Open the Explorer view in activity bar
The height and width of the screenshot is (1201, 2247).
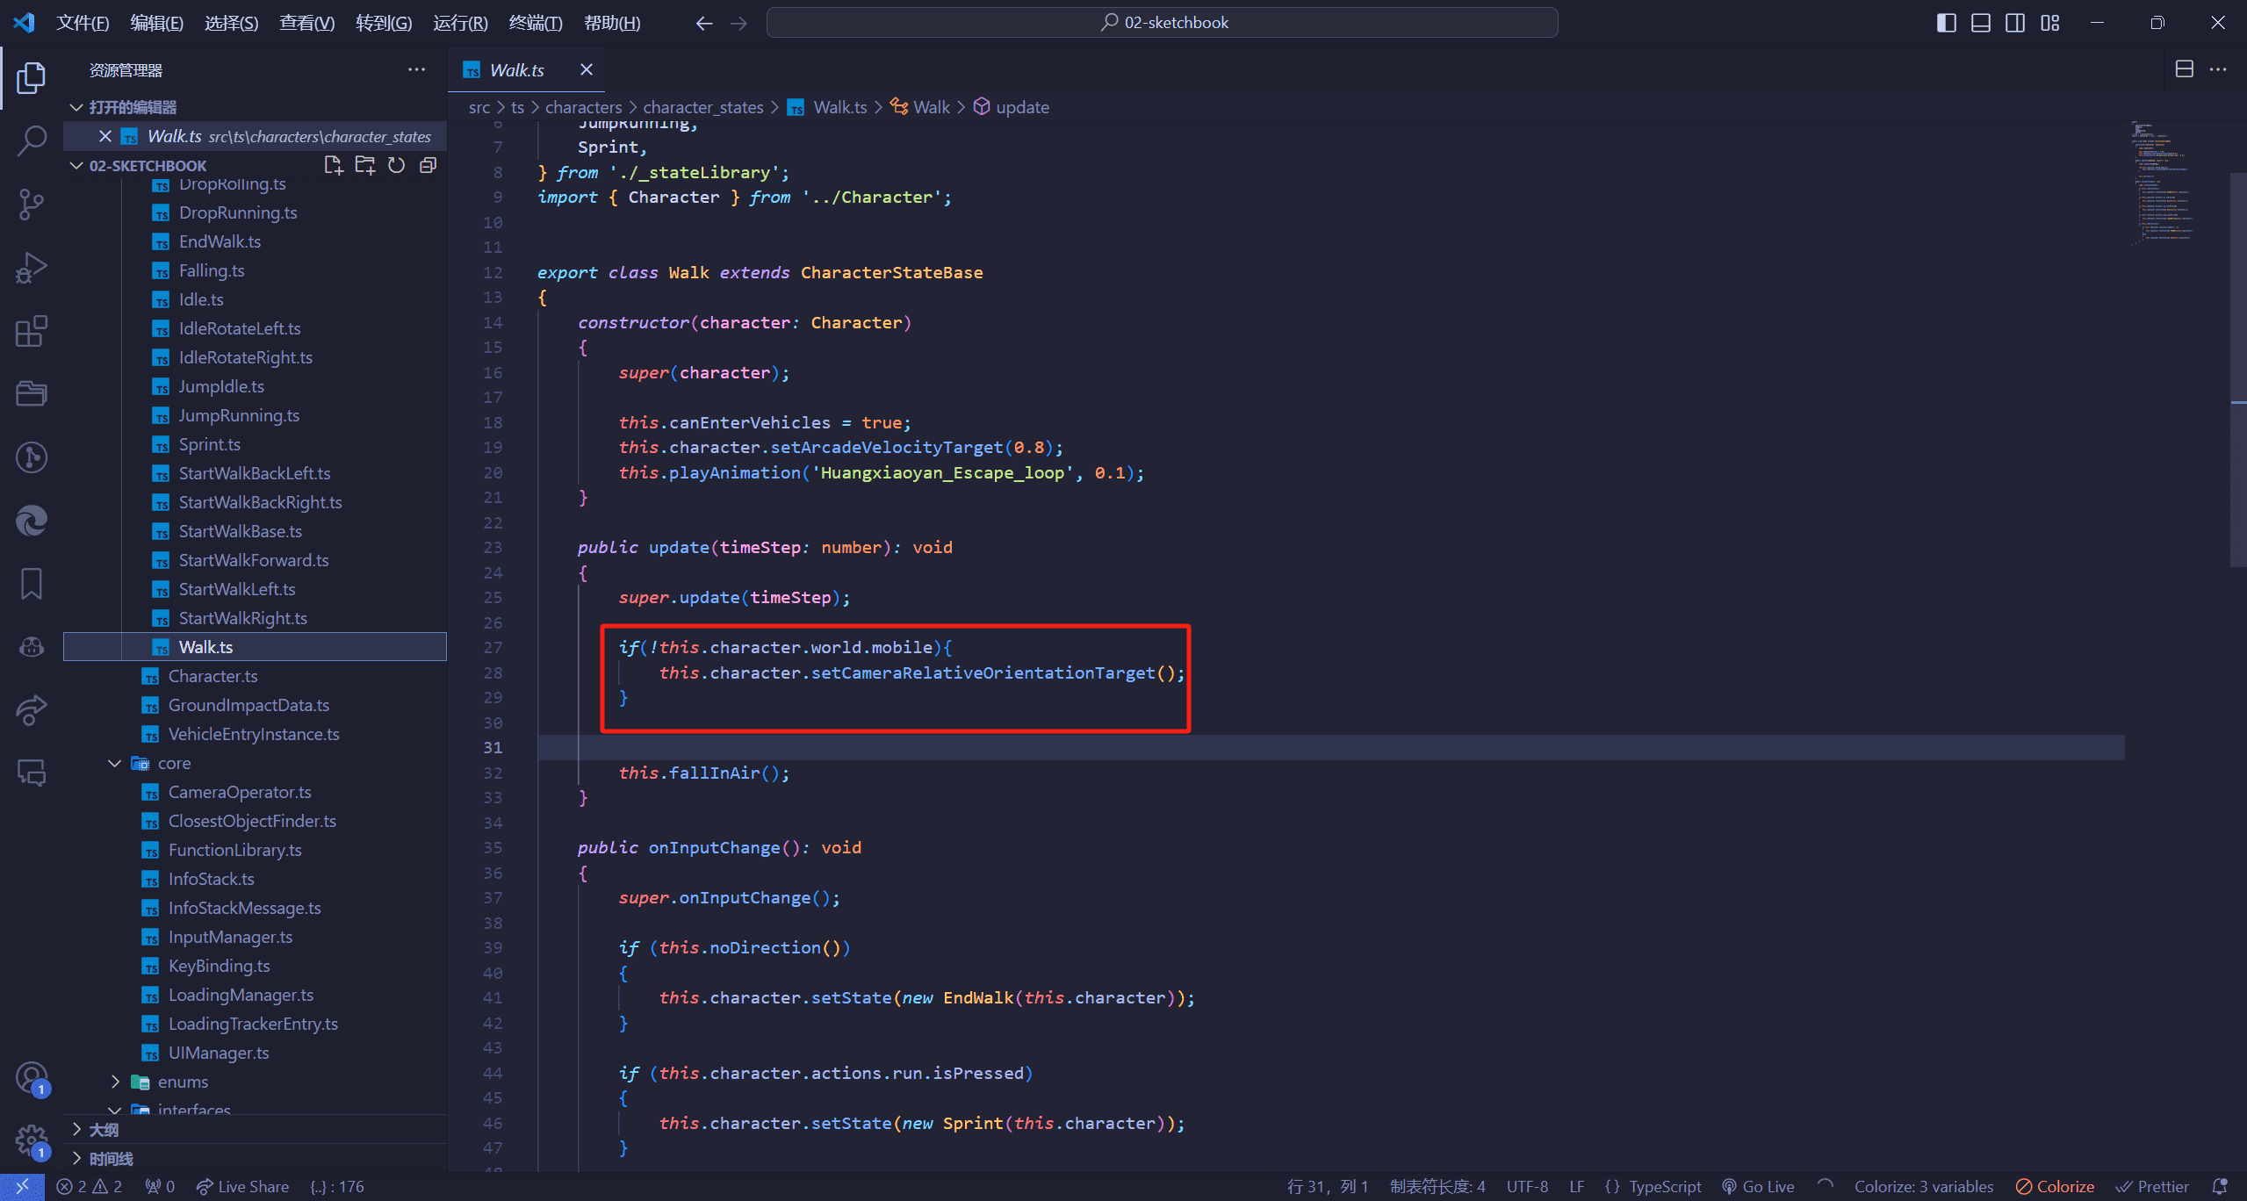32,77
